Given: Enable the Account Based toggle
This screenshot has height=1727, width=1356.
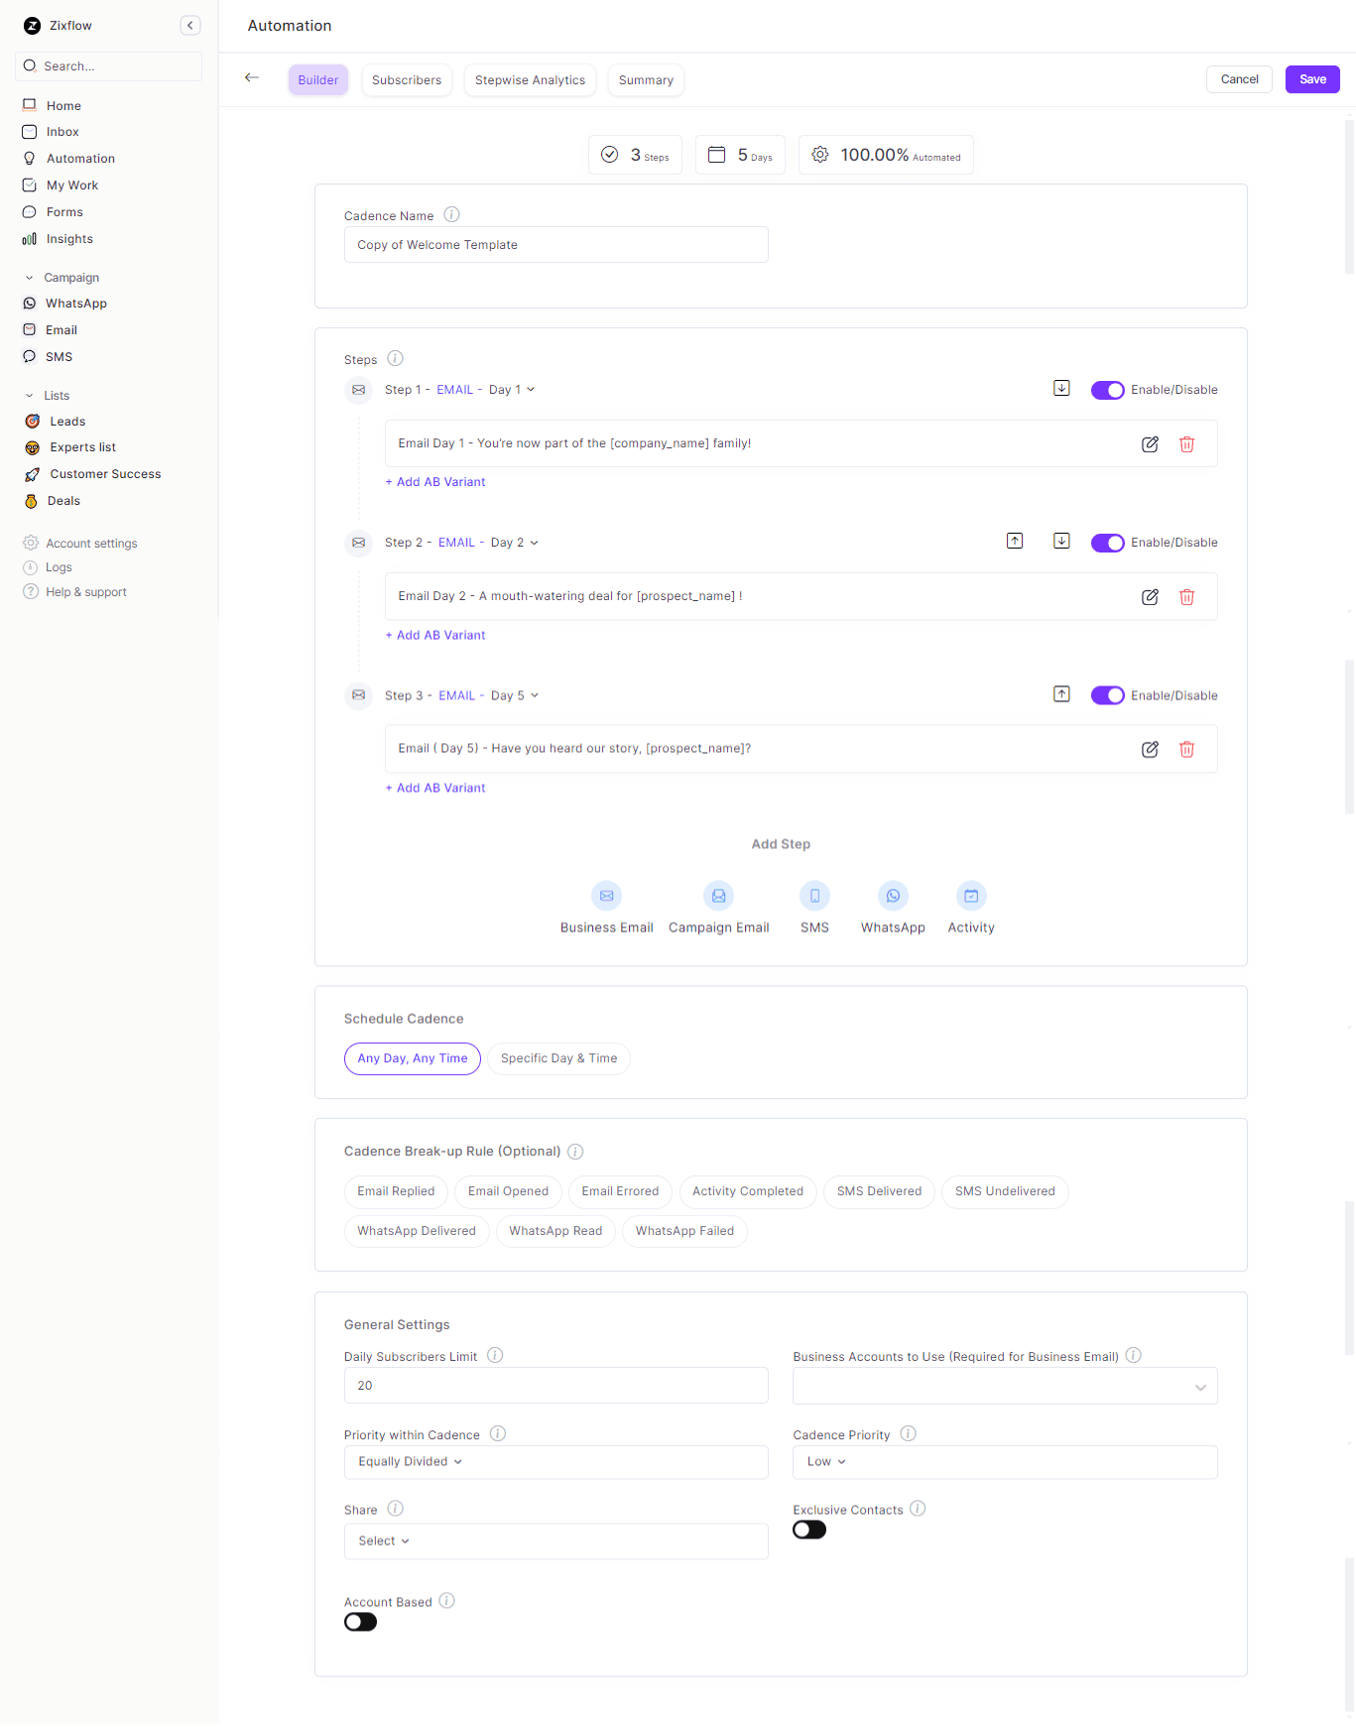Looking at the screenshot, I should pyautogui.click(x=361, y=1622).
